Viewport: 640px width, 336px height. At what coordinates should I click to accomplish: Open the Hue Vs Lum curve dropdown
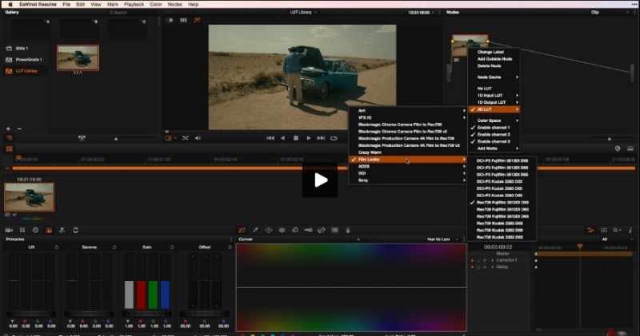tap(440, 239)
